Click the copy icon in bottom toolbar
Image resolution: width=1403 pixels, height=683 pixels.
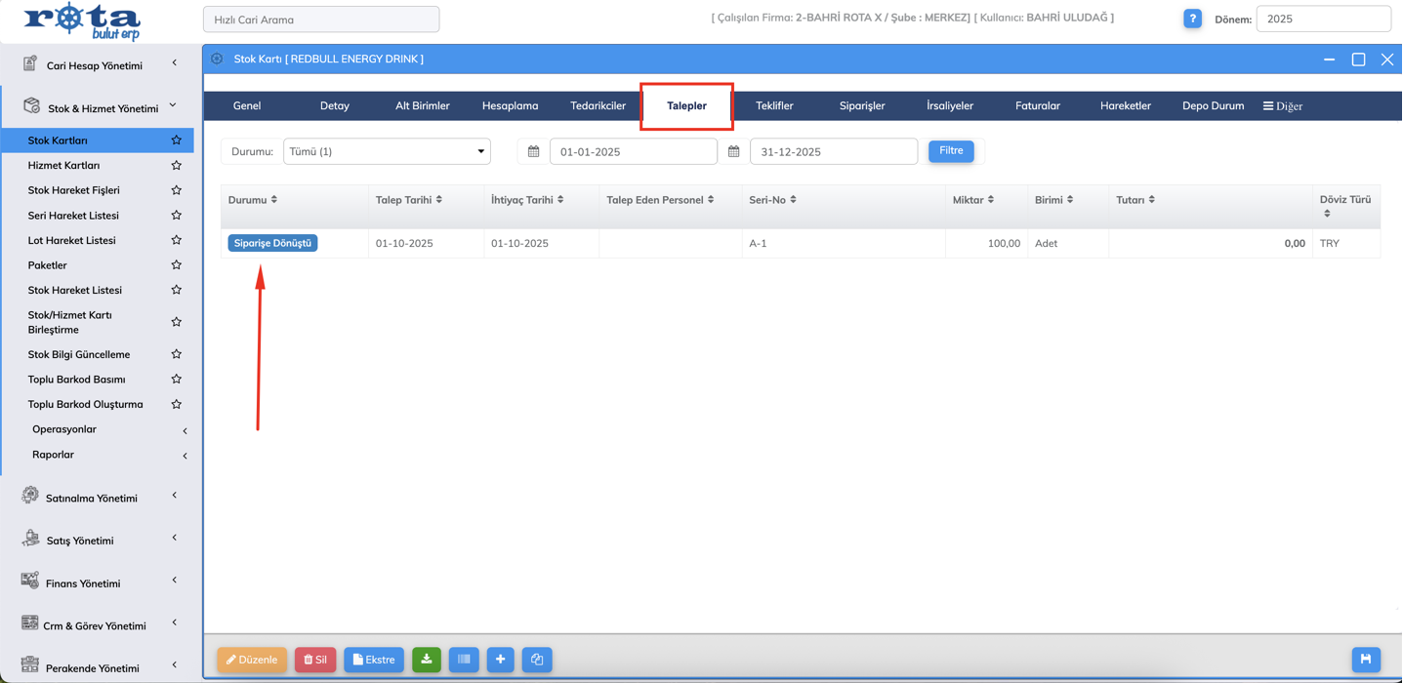pos(537,660)
